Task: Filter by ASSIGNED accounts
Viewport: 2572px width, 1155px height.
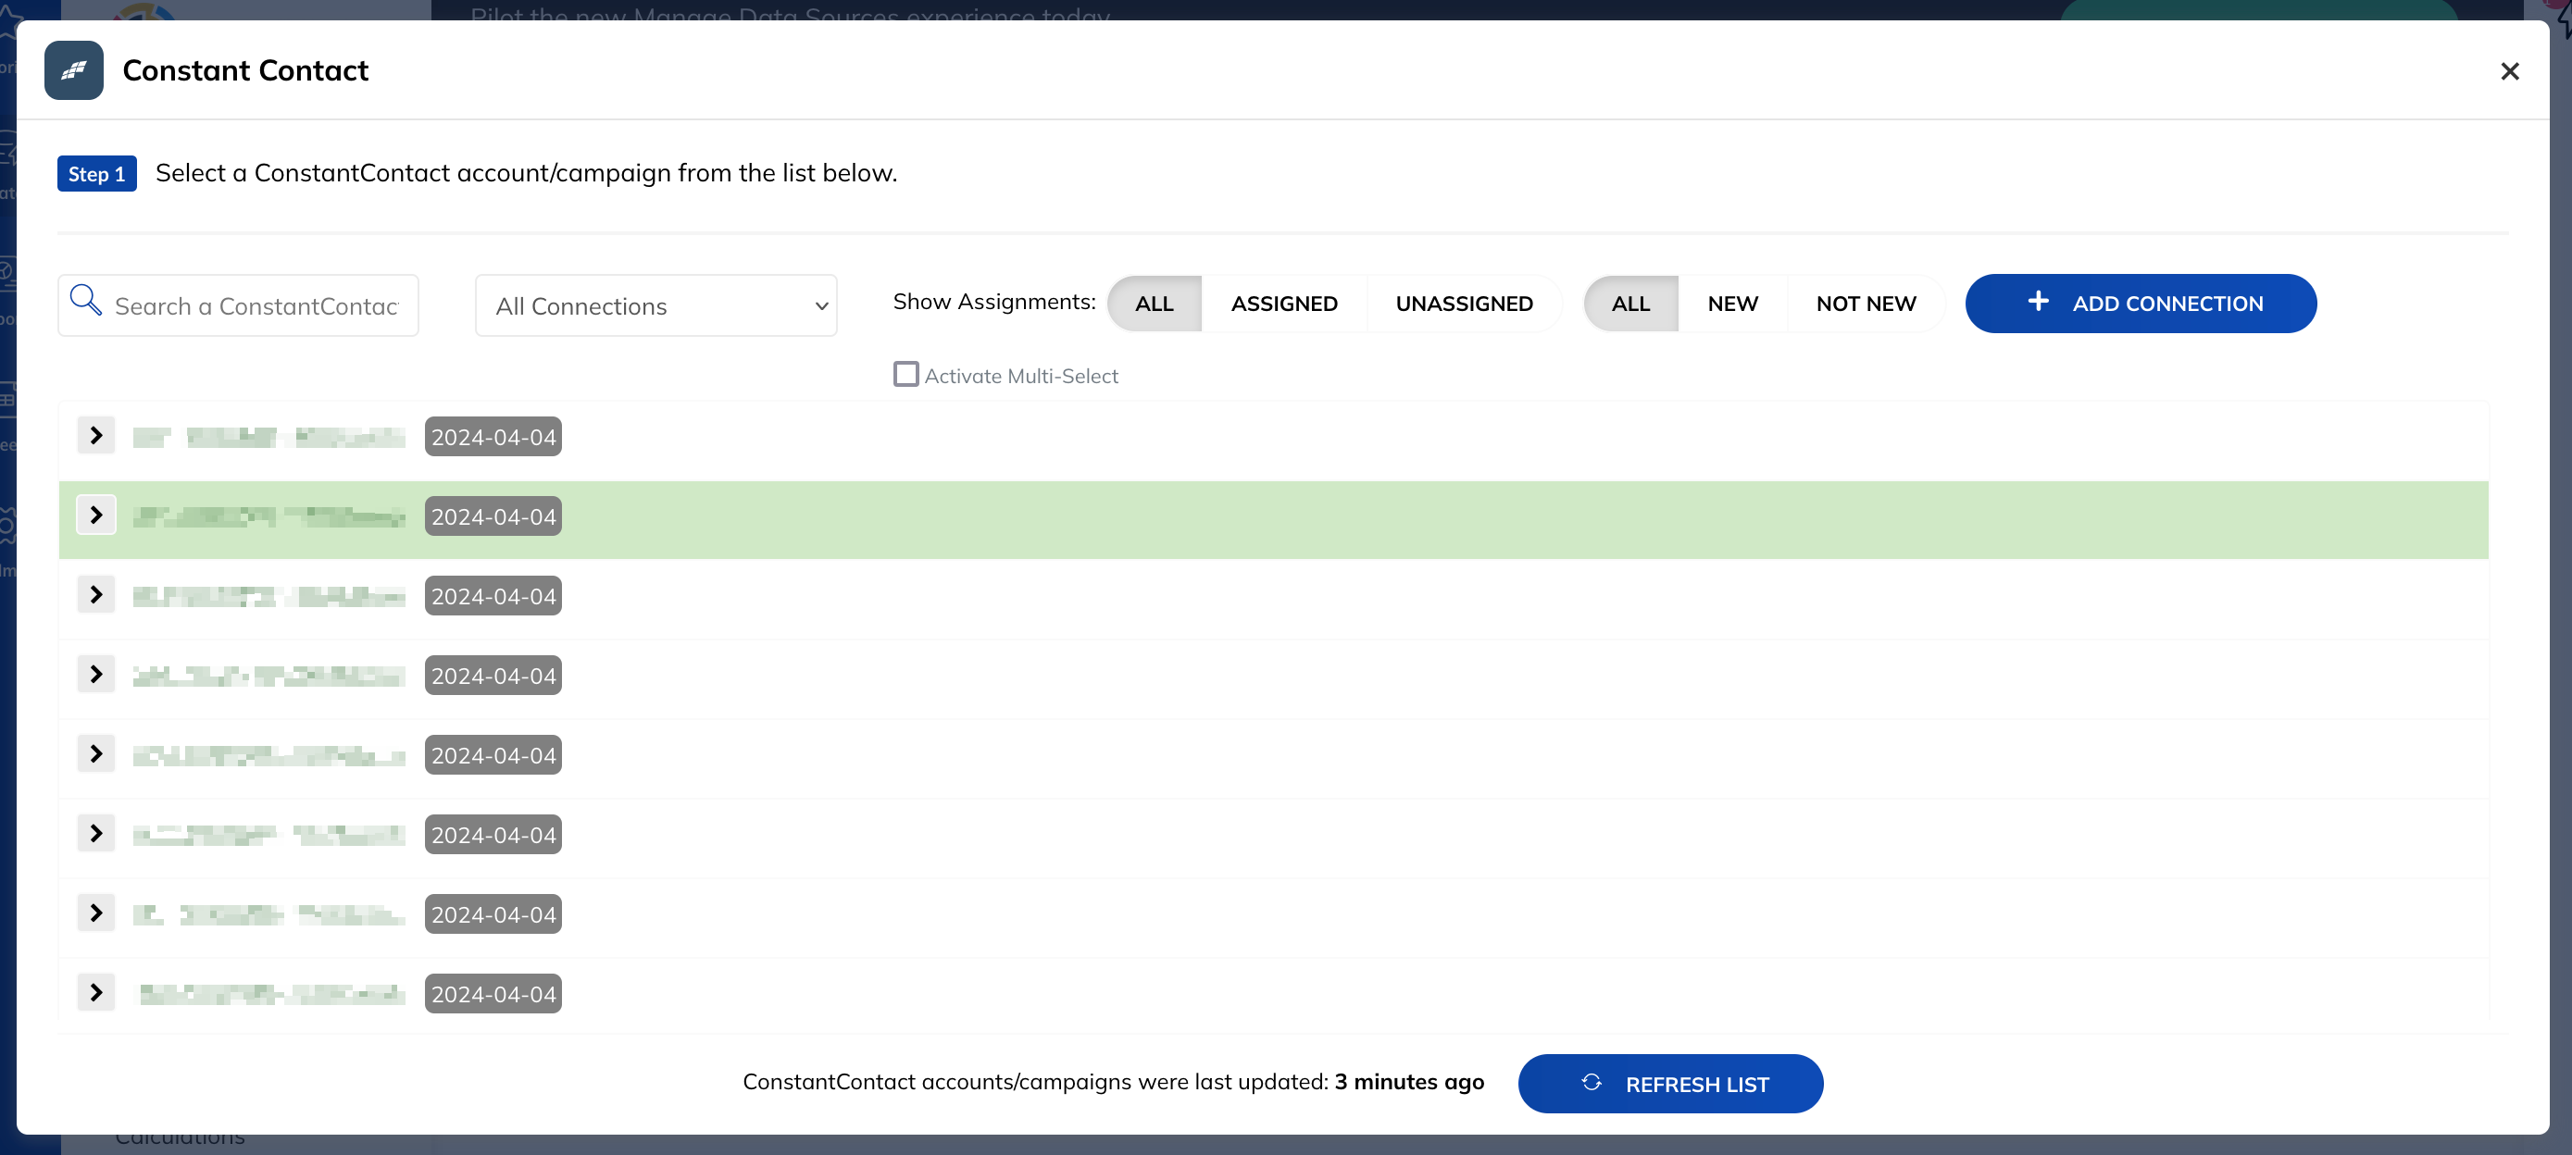Action: pos(1284,304)
